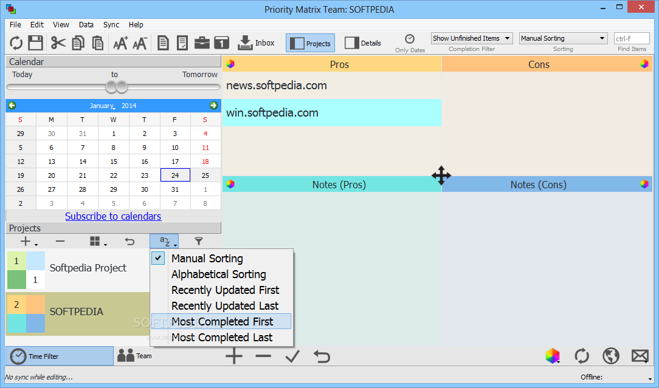The height and width of the screenshot is (388, 659).
Task: Click the copy documents icon
Action: pyautogui.click(x=78, y=43)
